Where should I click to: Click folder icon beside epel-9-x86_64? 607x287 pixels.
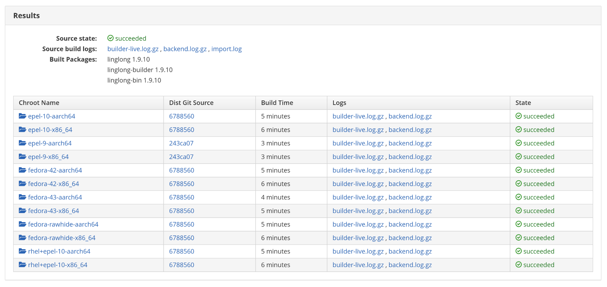[23, 157]
